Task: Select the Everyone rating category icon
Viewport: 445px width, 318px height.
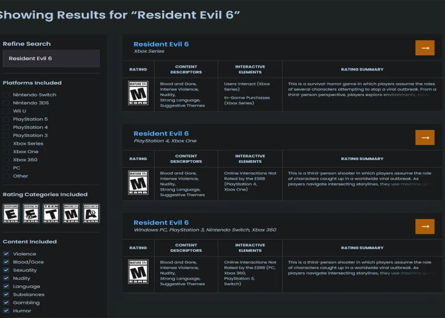Action: (x=11, y=214)
